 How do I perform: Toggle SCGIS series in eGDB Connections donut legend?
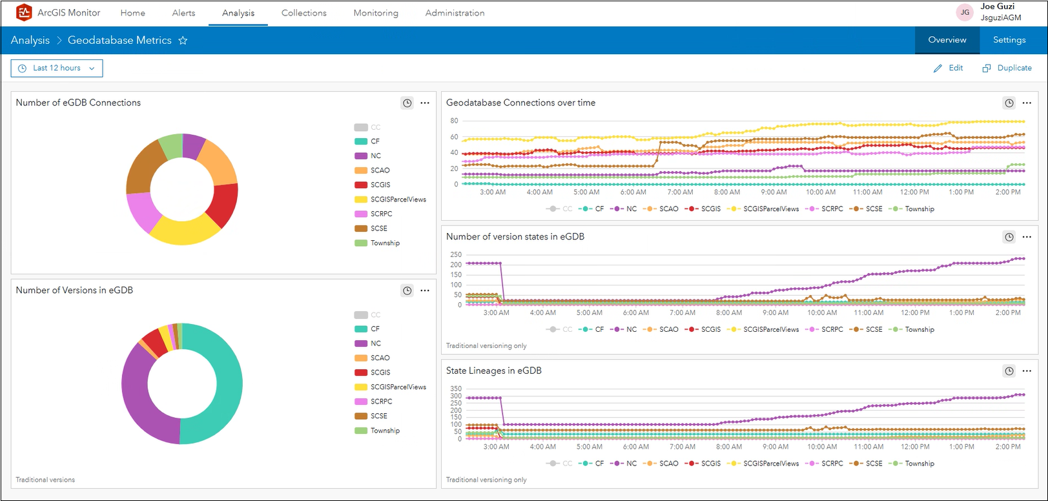373,185
